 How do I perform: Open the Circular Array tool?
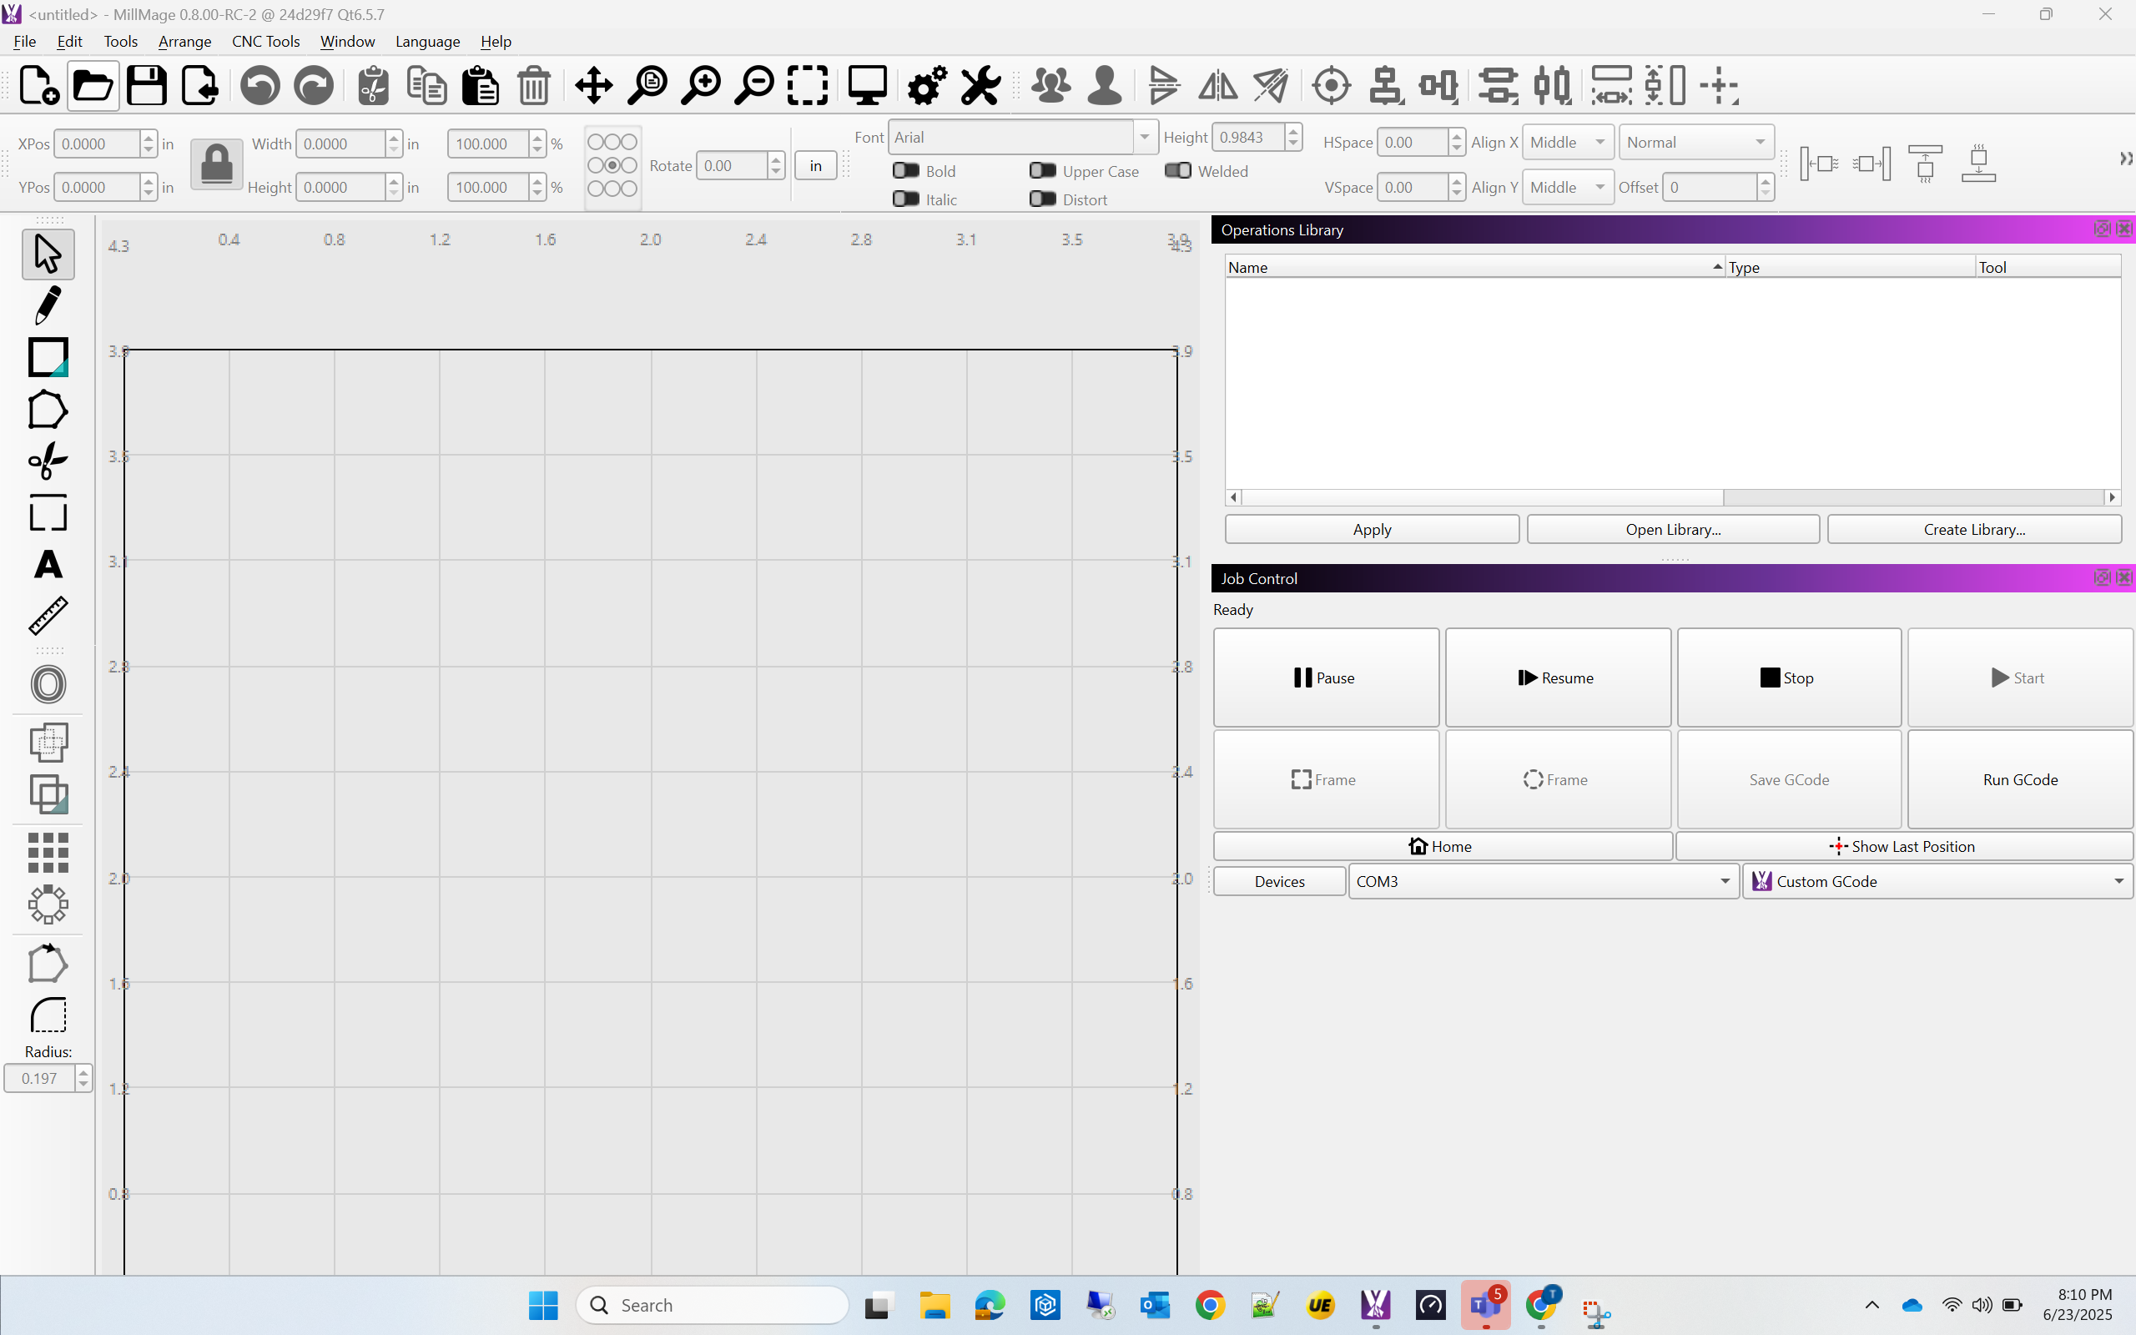(48, 904)
